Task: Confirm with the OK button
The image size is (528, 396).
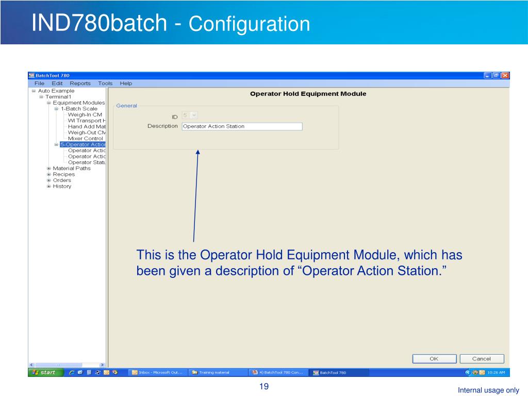Action: pyautogui.click(x=434, y=359)
